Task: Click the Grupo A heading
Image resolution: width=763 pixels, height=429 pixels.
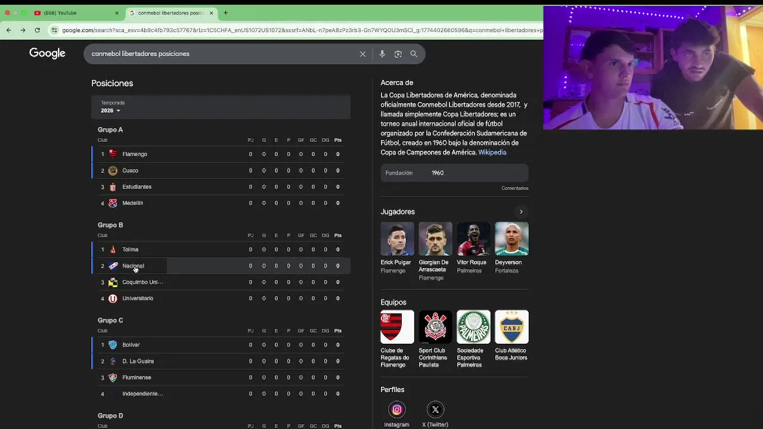Action: [x=110, y=129]
